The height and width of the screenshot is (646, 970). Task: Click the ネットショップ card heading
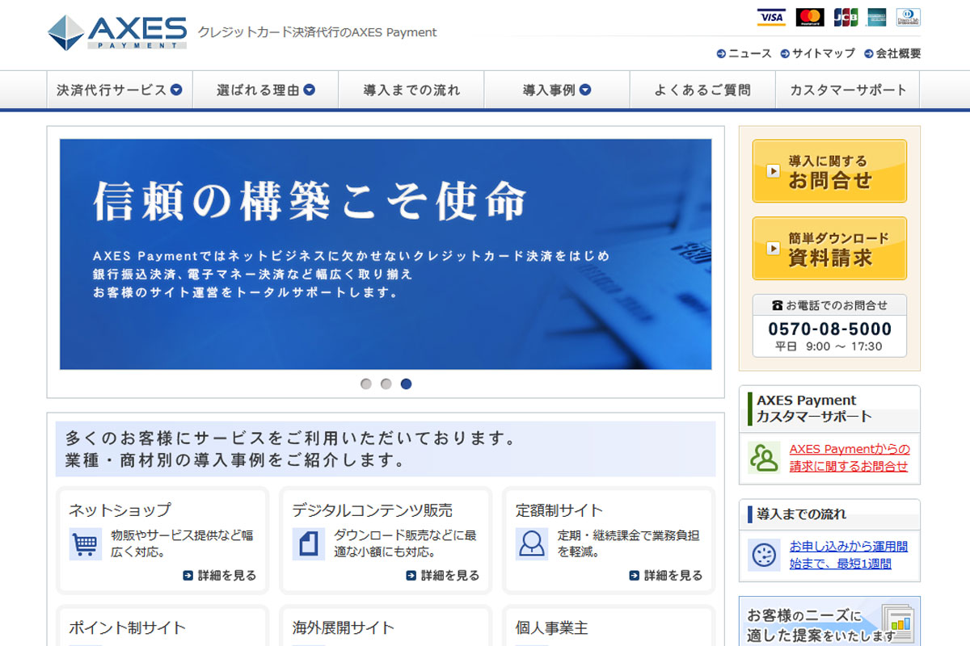pyautogui.click(x=120, y=510)
